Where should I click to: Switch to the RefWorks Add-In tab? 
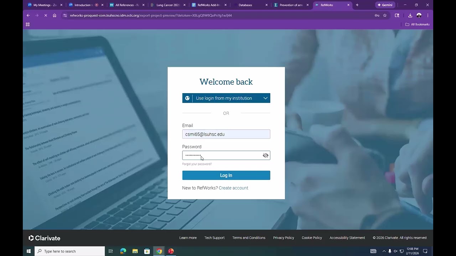[209, 5]
